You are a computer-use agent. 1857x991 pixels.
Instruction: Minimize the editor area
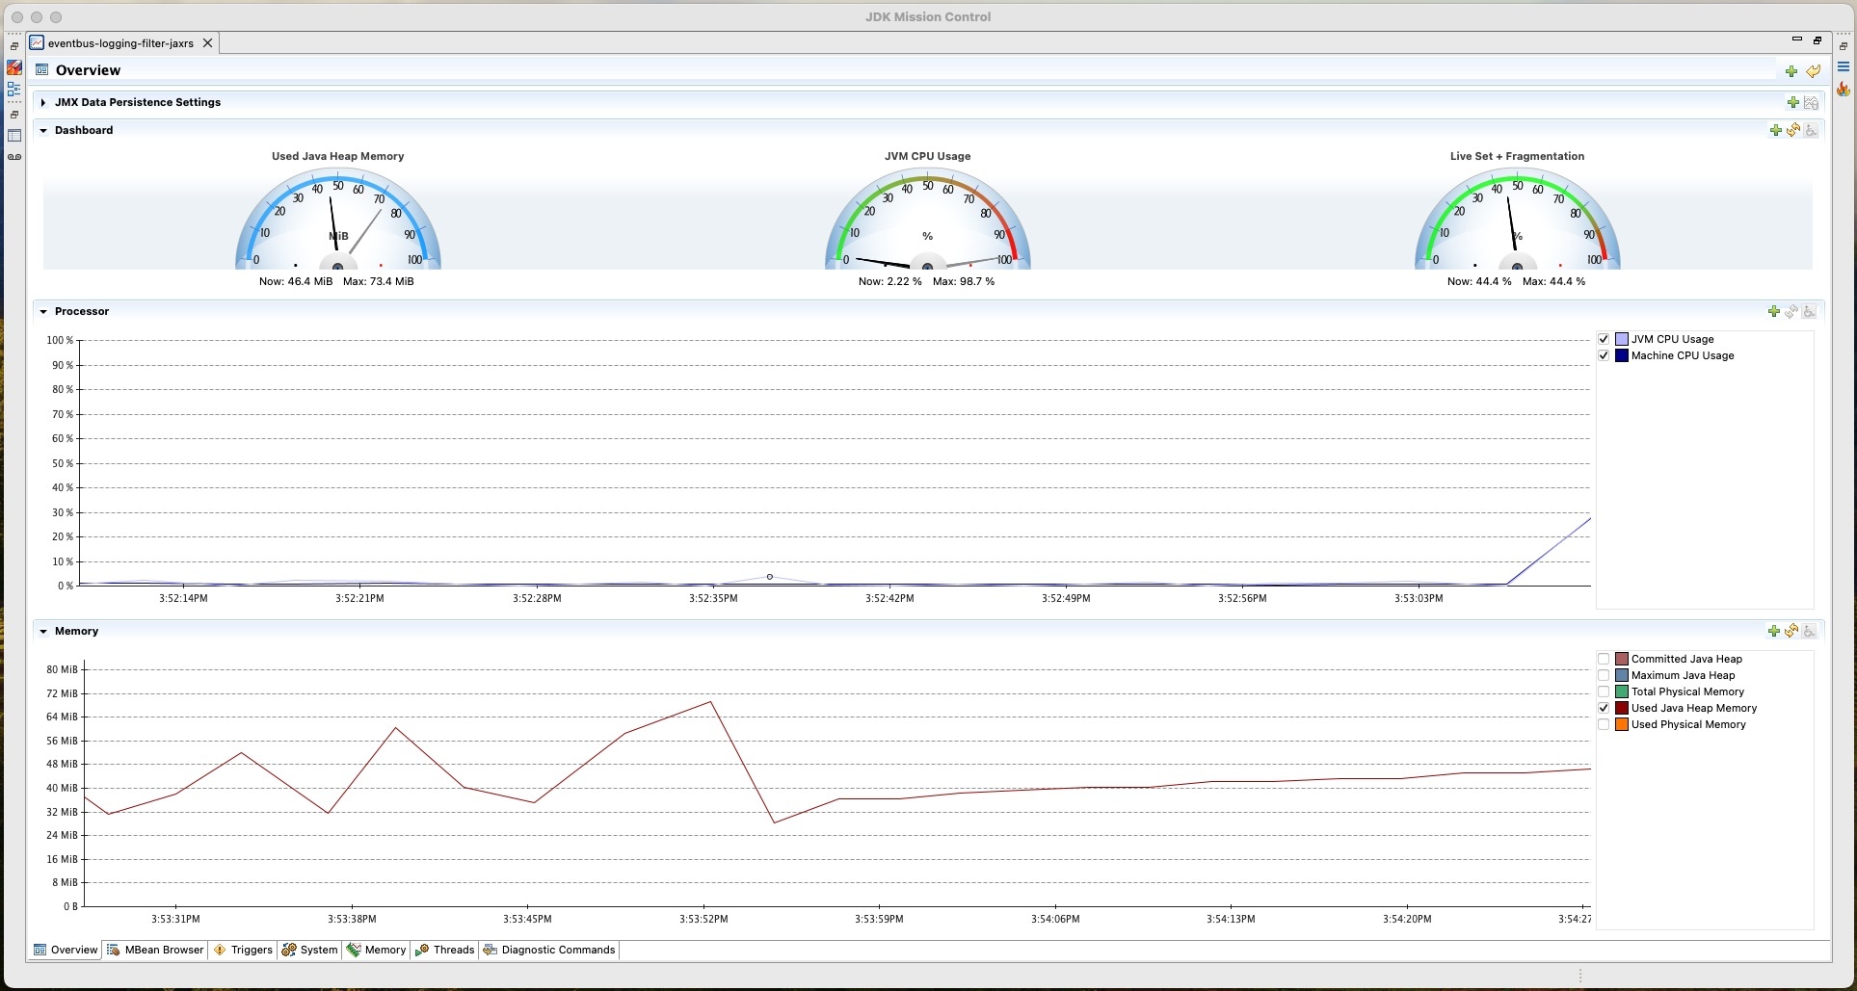tap(1796, 39)
